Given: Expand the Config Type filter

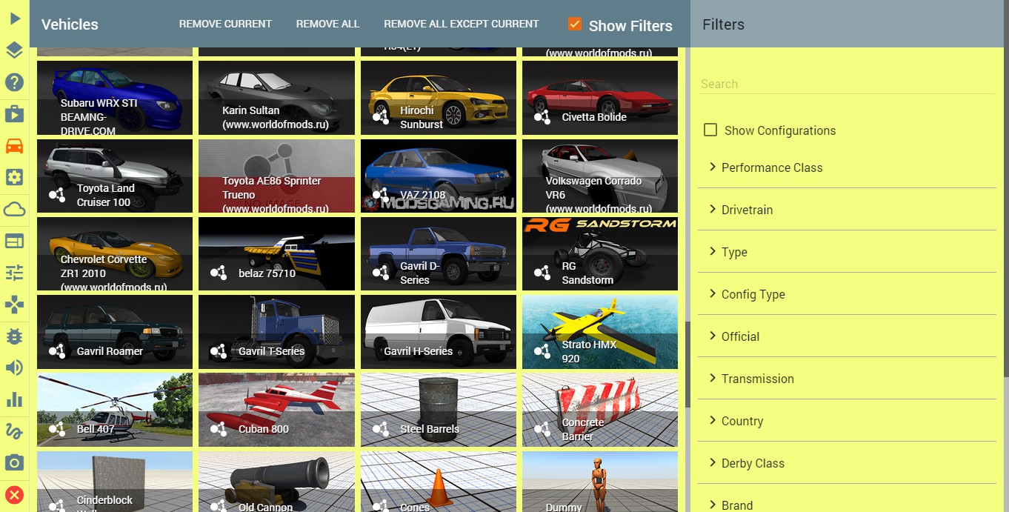Looking at the screenshot, I should click(847, 294).
